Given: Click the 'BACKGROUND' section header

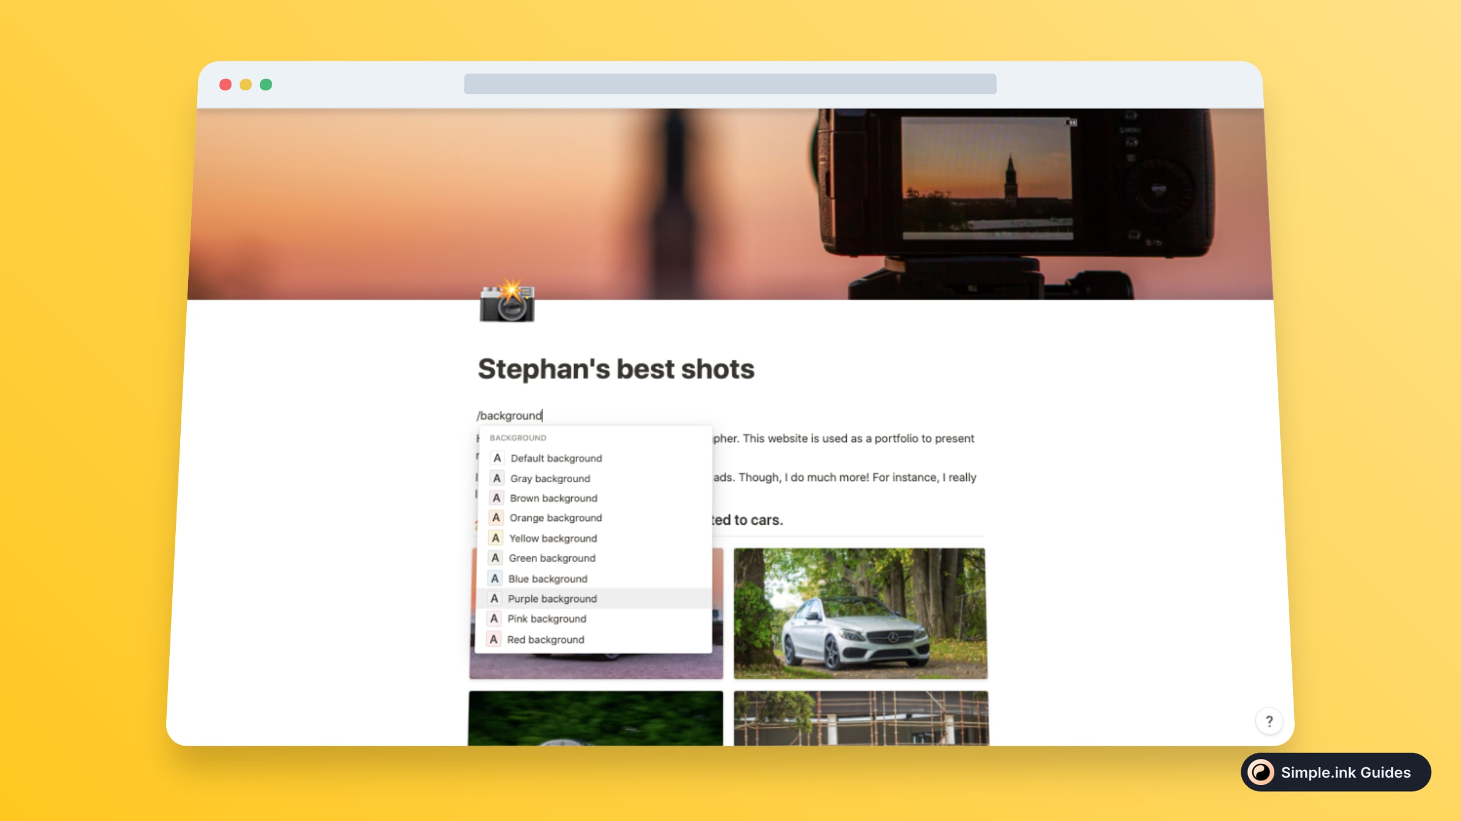Looking at the screenshot, I should pos(519,437).
